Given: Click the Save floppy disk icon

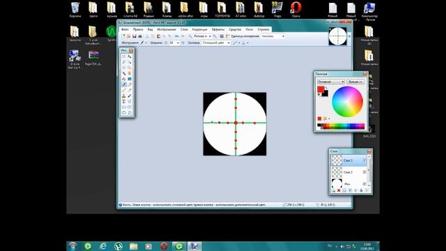Looking at the screenshot, I should point(134,36).
